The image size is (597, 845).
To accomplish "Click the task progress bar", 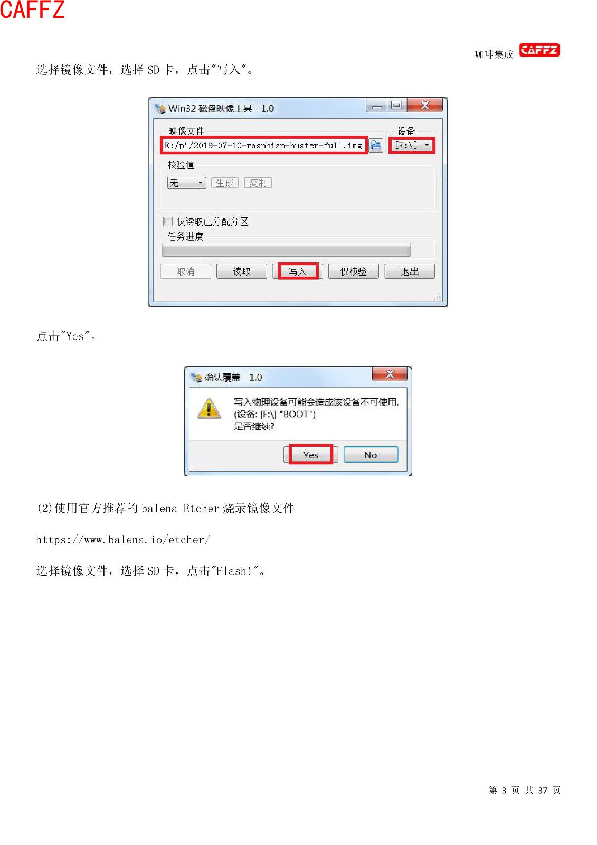I will (287, 250).
